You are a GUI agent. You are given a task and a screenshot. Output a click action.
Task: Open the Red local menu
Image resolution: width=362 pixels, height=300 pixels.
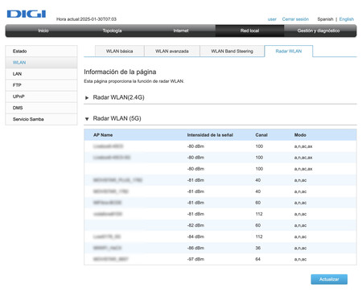tap(249, 31)
